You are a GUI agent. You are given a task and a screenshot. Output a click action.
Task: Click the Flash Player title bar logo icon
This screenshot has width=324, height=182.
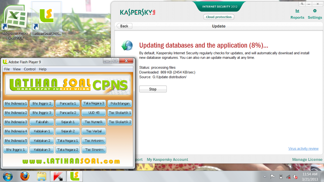click(5, 62)
